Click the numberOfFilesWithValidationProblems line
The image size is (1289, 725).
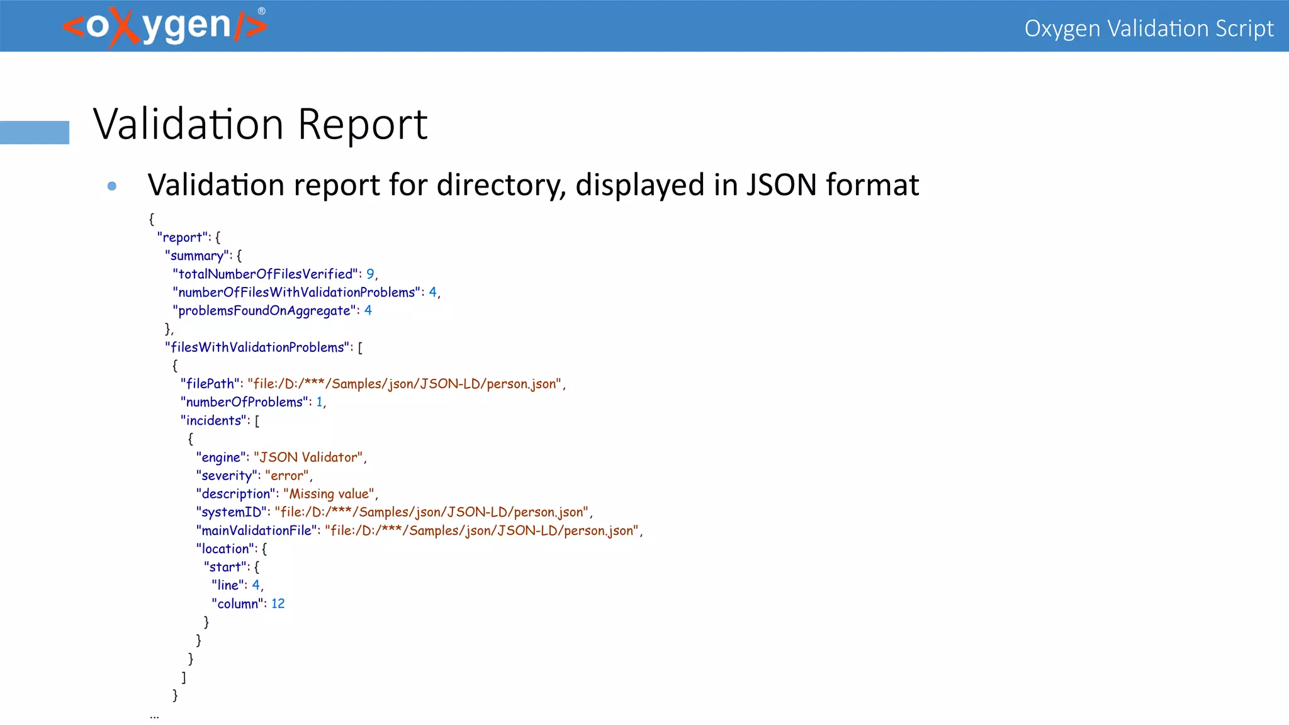coord(307,292)
